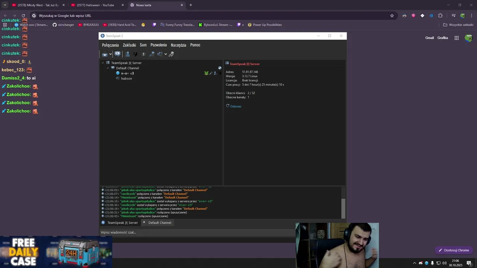Reload the page with Chrome refresh icon
Image resolution: width=477 pixels, height=268 pixels.
tap(23, 16)
